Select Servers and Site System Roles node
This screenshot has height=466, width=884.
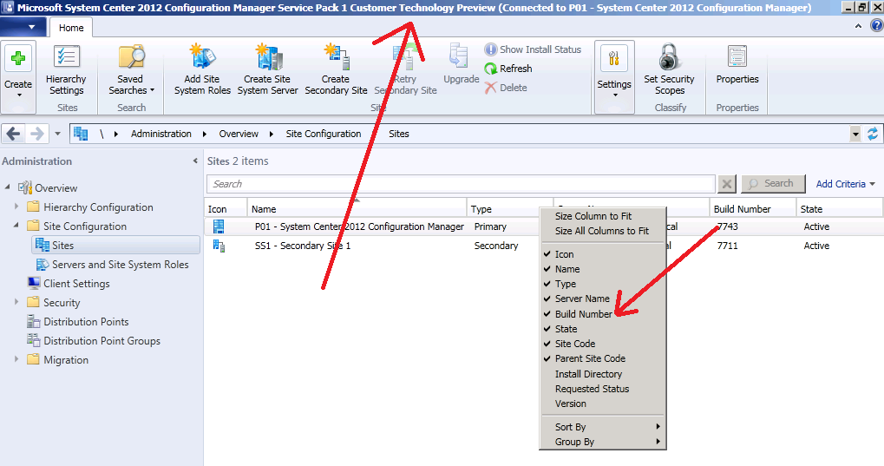click(112, 265)
